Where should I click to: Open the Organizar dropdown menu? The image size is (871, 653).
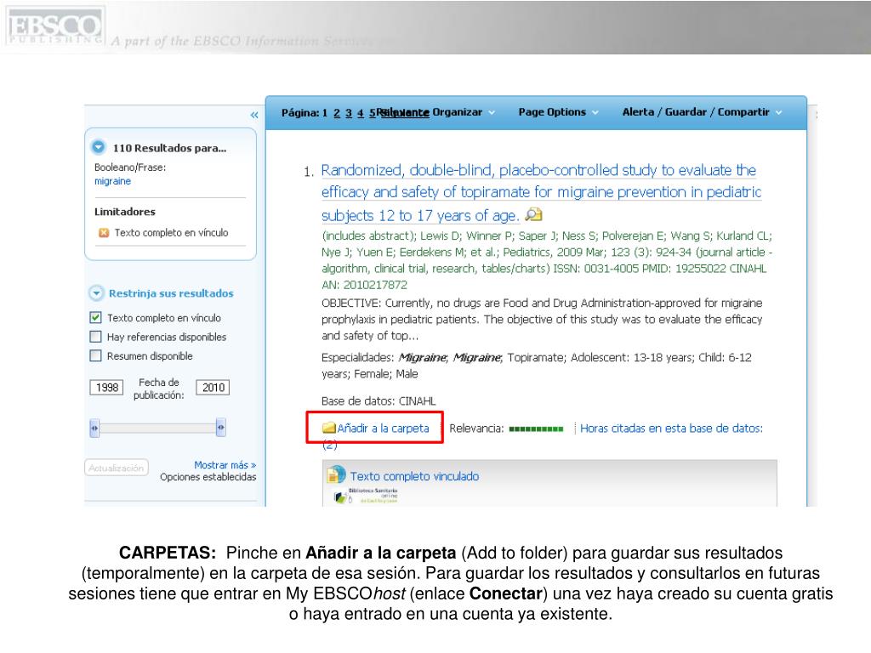pyautogui.click(x=464, y=112)
